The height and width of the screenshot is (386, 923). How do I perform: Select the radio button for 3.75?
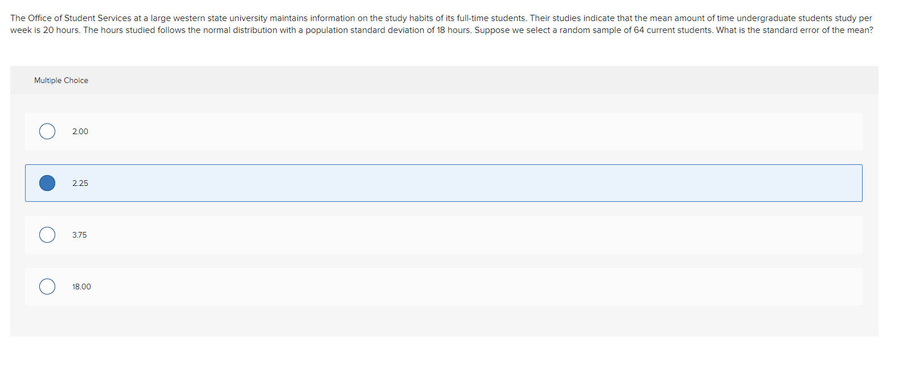pyautogui.click(x=47, y=235)
